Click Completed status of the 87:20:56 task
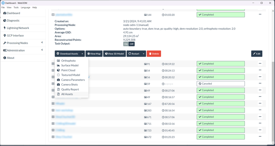This screenshot has width=275, height=146. pyautogui.click(x=221, y=104)
